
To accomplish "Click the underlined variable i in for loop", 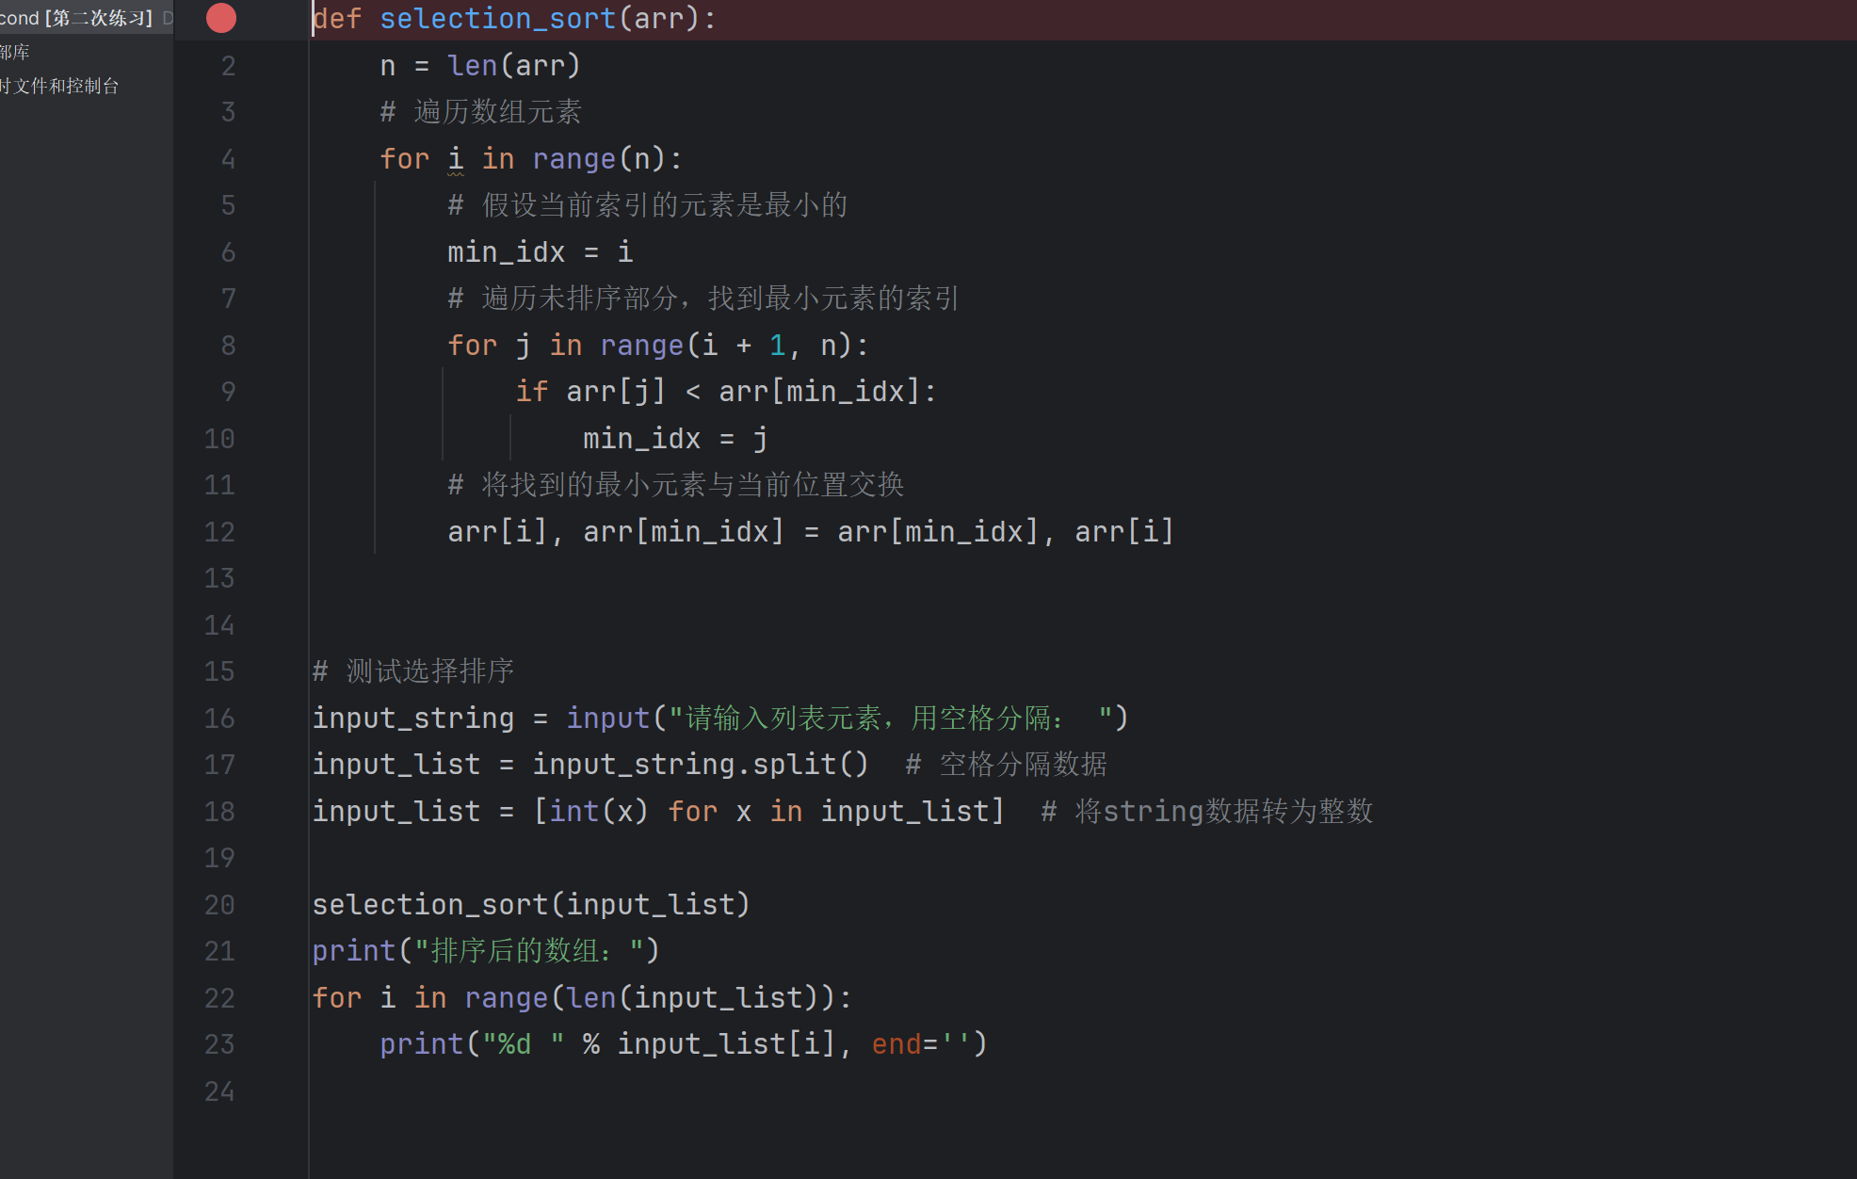I will click(456, 159).
